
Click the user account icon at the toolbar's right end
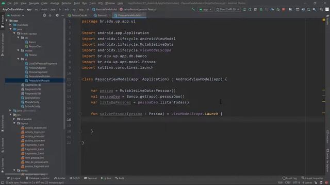coord(327,9)
